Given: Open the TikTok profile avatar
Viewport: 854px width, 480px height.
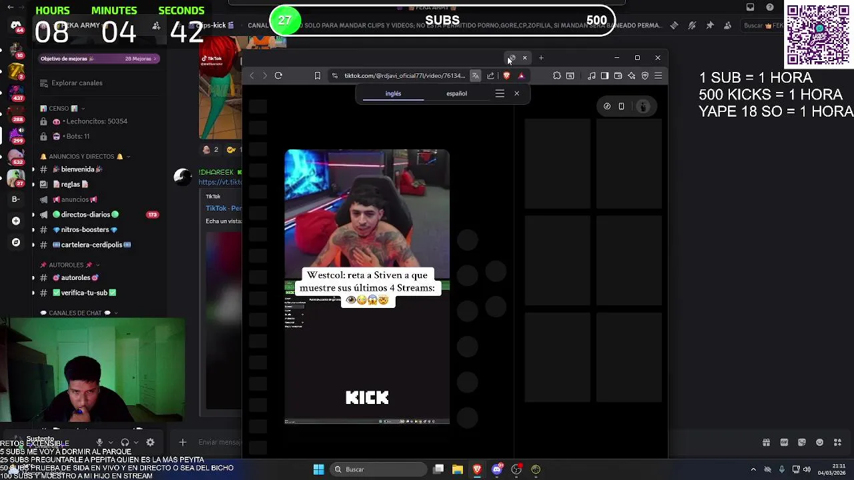Looking at the screenshot, I should 643,106.
